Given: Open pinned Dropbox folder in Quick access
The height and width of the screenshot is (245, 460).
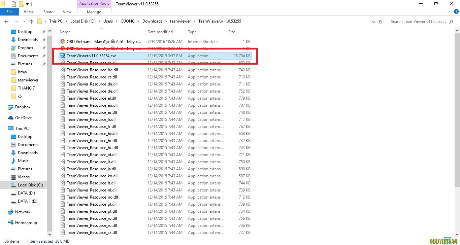Looking at the screenshot, I should (x=25, y=48).
